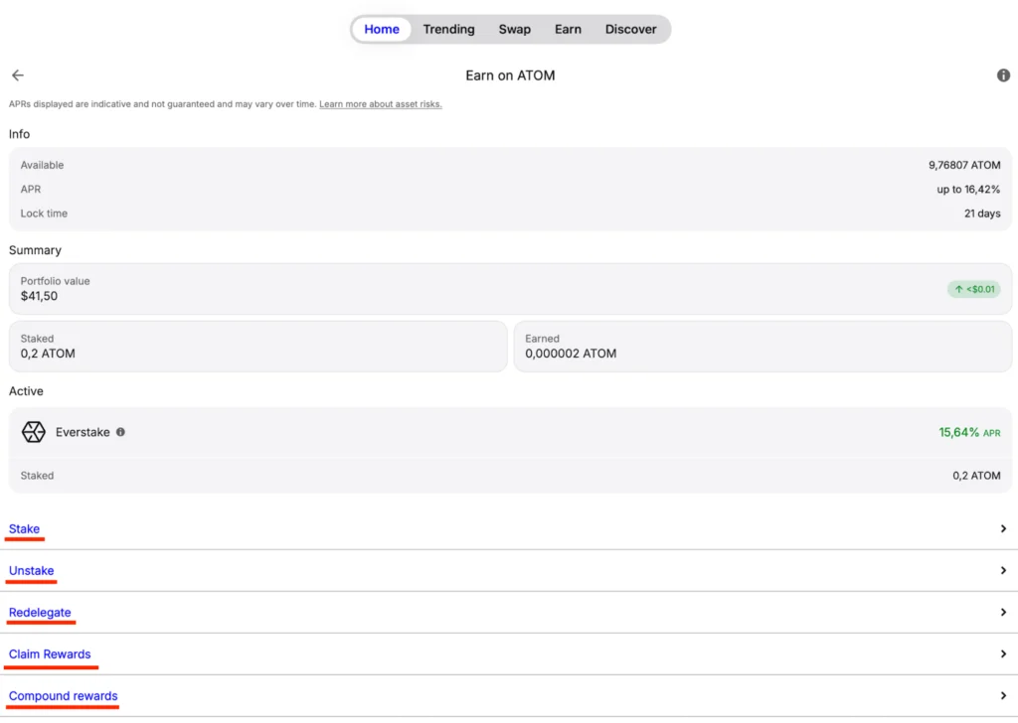
Task: Switch to the Home tab
Action: pos(382,29)
